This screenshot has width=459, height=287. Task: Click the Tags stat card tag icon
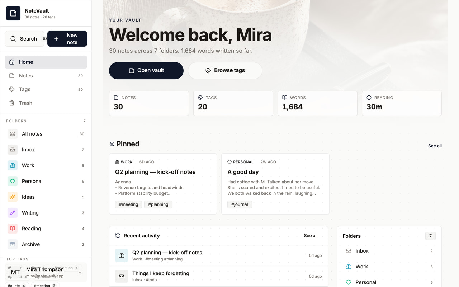200,98
